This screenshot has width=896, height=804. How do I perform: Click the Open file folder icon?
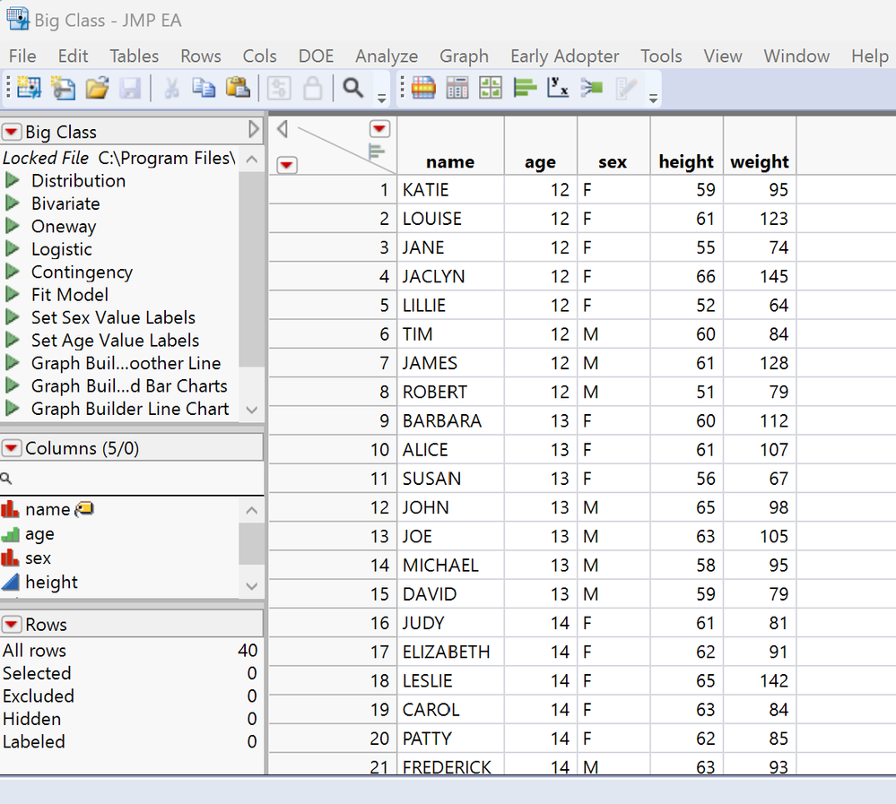point(97,88)
